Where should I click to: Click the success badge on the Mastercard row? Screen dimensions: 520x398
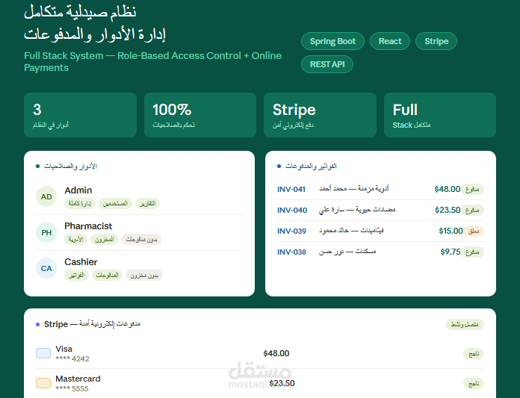click(x=474, y=383)
